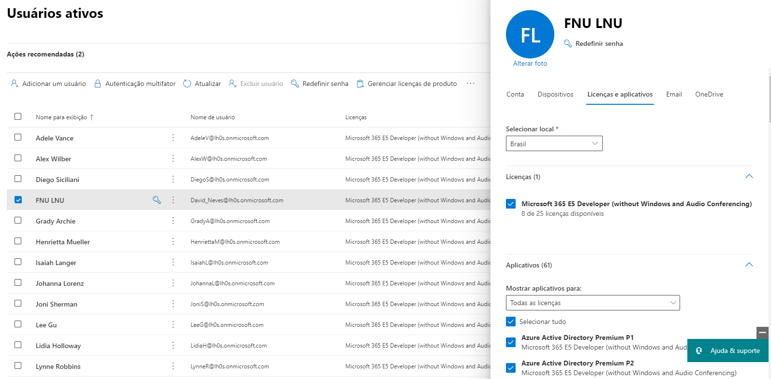771x379 pixels.
Task: Open more options for Henrietta Mueller
Action: click(173, 241)
